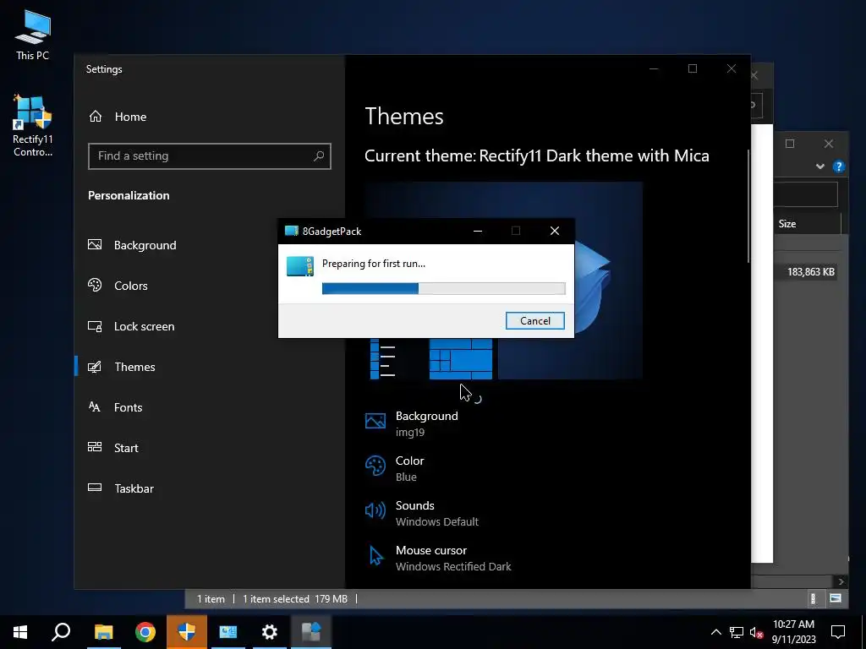Click the flashing shield app on taskbar
Screen dimensions: 866x649
pyautogui.click(x=187, y=632)
